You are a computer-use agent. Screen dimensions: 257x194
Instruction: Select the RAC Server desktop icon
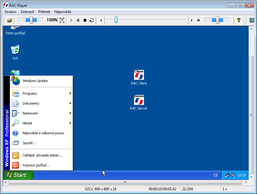point(139,100)
